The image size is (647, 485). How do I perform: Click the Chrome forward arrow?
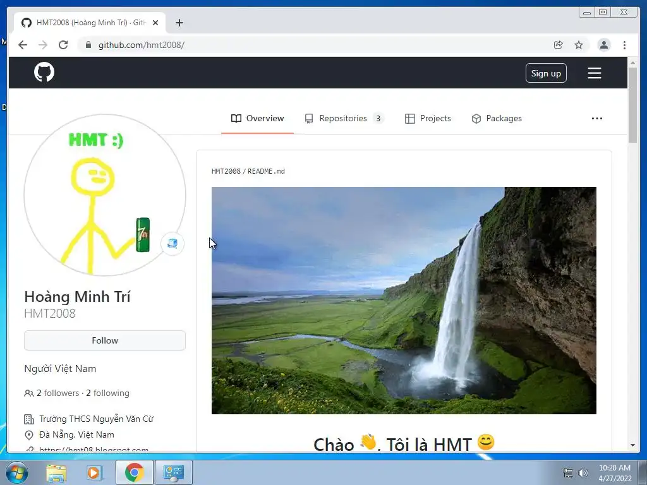tap(43, 45)
